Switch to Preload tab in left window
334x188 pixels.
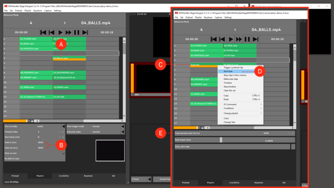15,176
